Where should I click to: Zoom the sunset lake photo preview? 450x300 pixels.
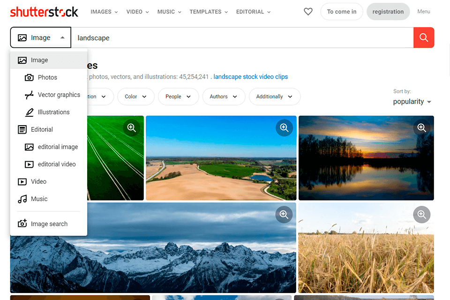click(x=421, y=127)
